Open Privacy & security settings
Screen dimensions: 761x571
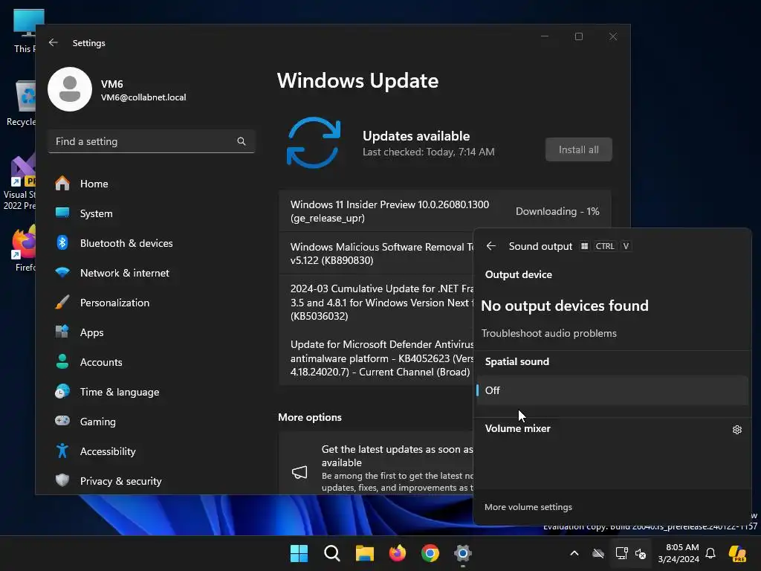point(152,481)
